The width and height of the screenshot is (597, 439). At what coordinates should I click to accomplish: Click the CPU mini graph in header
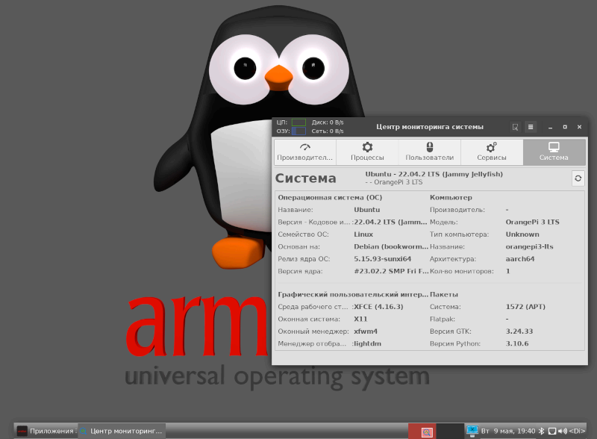(298, 122)
